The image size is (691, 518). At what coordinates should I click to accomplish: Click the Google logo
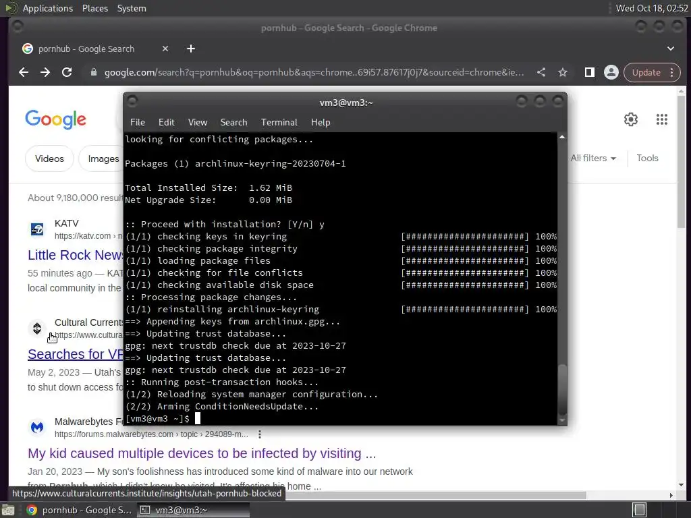tap(55, 119)
